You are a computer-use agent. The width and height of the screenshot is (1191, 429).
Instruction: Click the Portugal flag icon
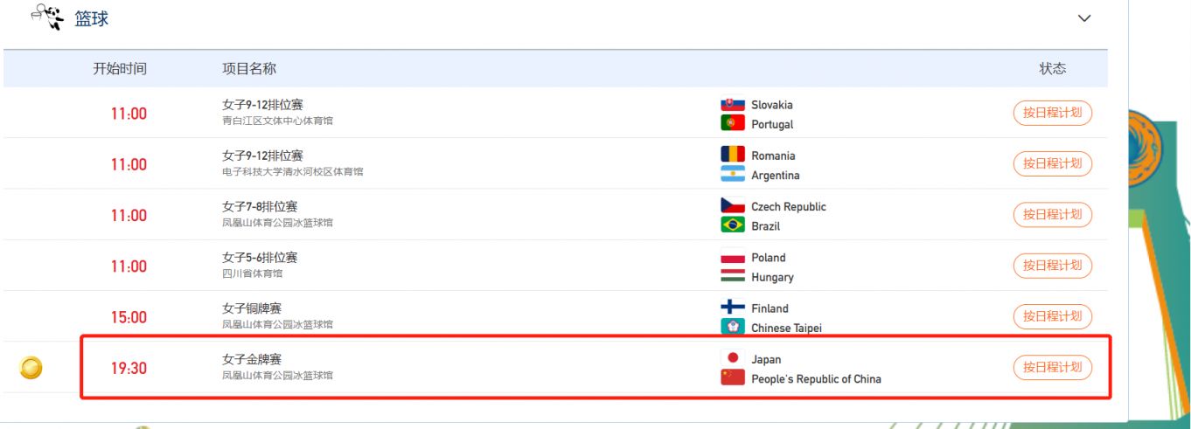tap(733, 124)
